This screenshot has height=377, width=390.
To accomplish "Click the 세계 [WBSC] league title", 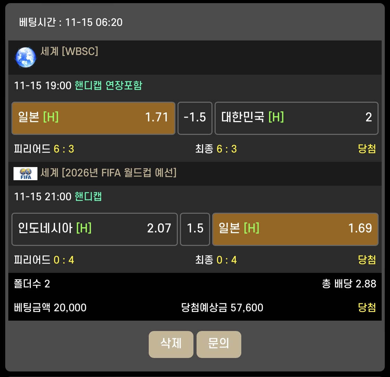I will (x=69, y=52).
